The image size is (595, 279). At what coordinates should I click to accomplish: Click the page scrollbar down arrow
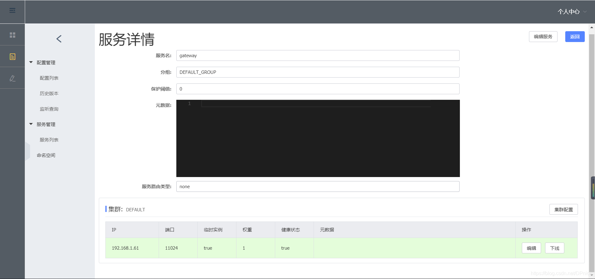[592, 275]
